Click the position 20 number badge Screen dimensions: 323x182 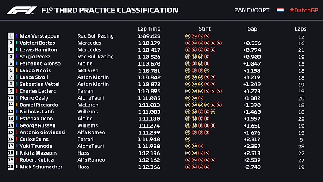(x=10, y=167)
